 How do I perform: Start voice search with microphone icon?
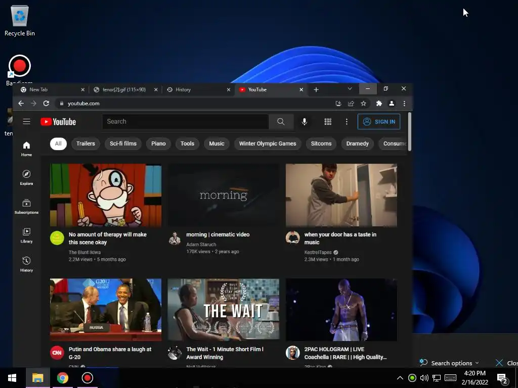(304, 121)
